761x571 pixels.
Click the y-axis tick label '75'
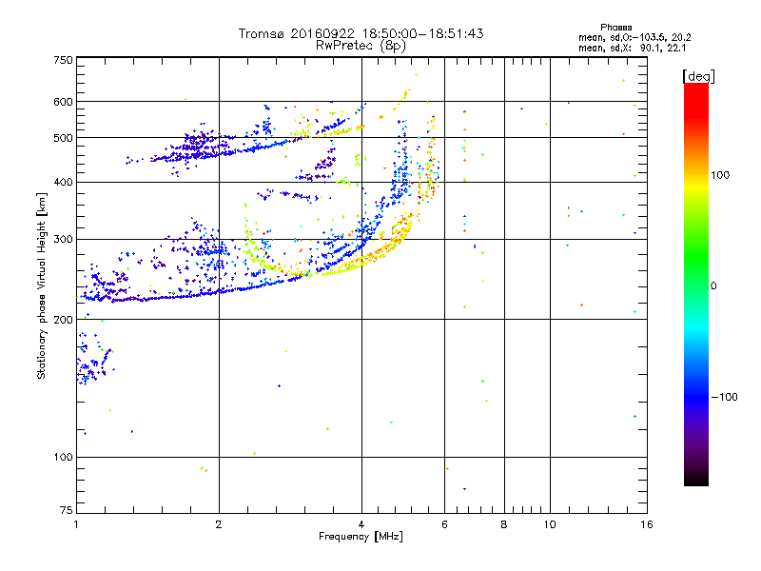pyautogui.click(x=67, y=510)
